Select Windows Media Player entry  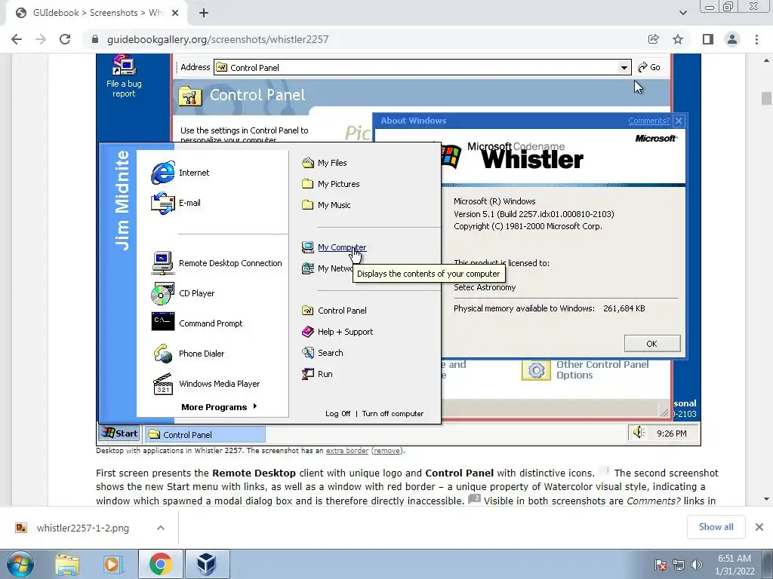coord(219,384)
